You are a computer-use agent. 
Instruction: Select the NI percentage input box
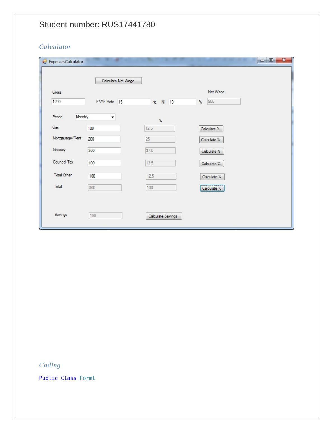(182, 102)
